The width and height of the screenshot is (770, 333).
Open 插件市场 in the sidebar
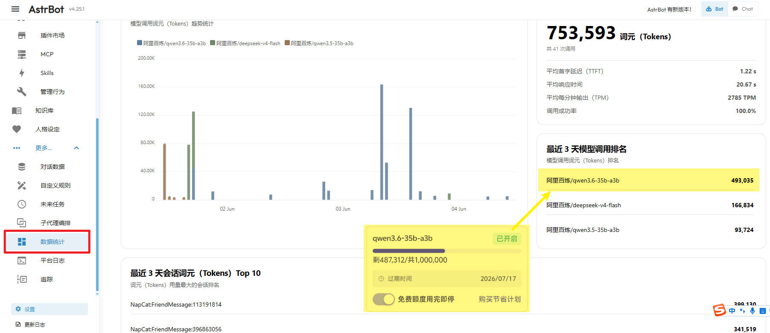52,35
